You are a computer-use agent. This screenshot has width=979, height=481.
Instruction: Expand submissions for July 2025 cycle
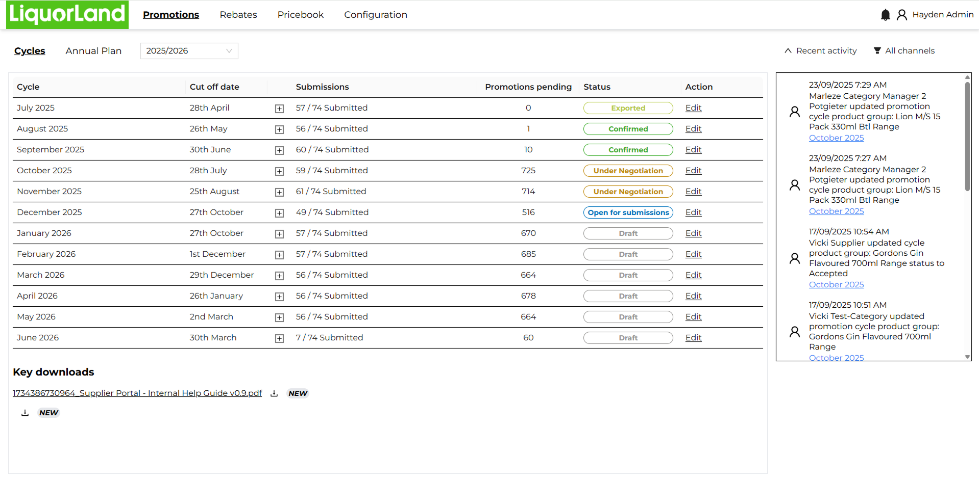[x=279, y=109]
